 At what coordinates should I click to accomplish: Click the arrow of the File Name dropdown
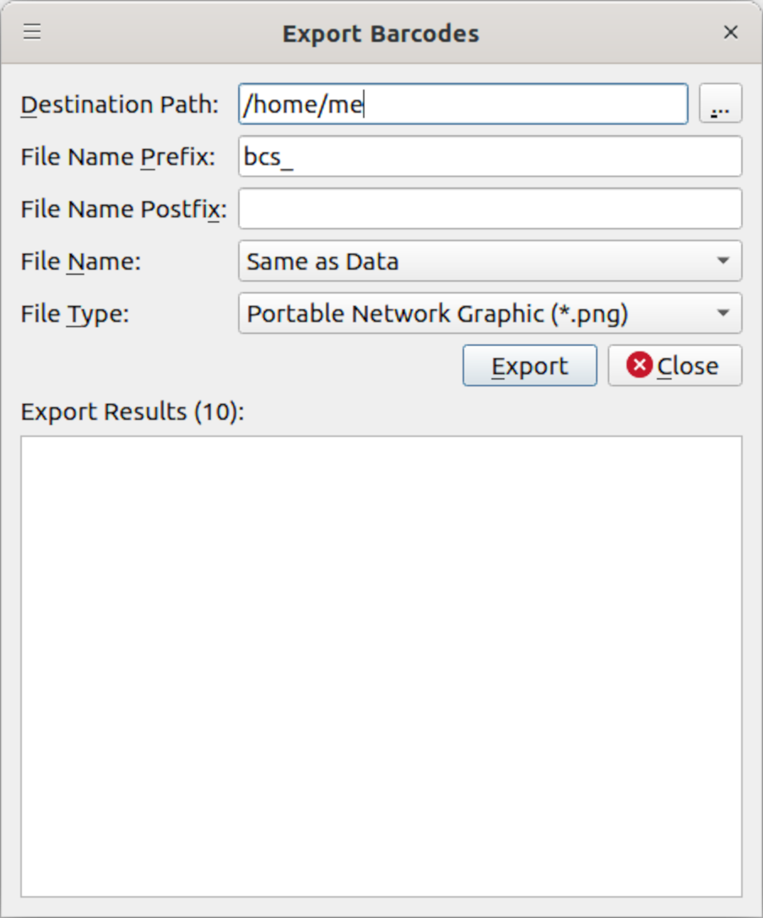[722, 262]
